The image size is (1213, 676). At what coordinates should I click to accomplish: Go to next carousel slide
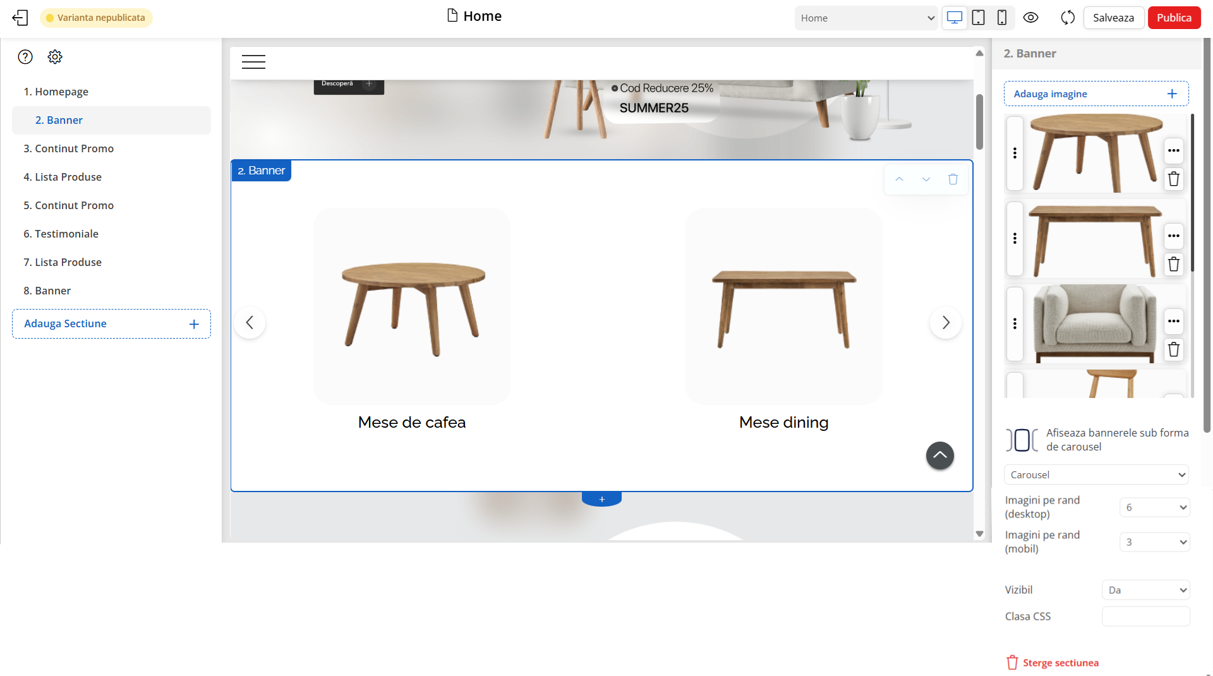[945, 323]
